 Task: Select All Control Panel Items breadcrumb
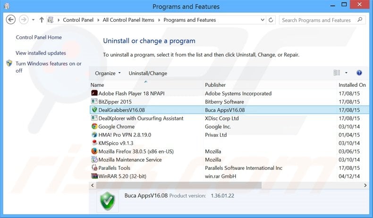coord(128,20)
